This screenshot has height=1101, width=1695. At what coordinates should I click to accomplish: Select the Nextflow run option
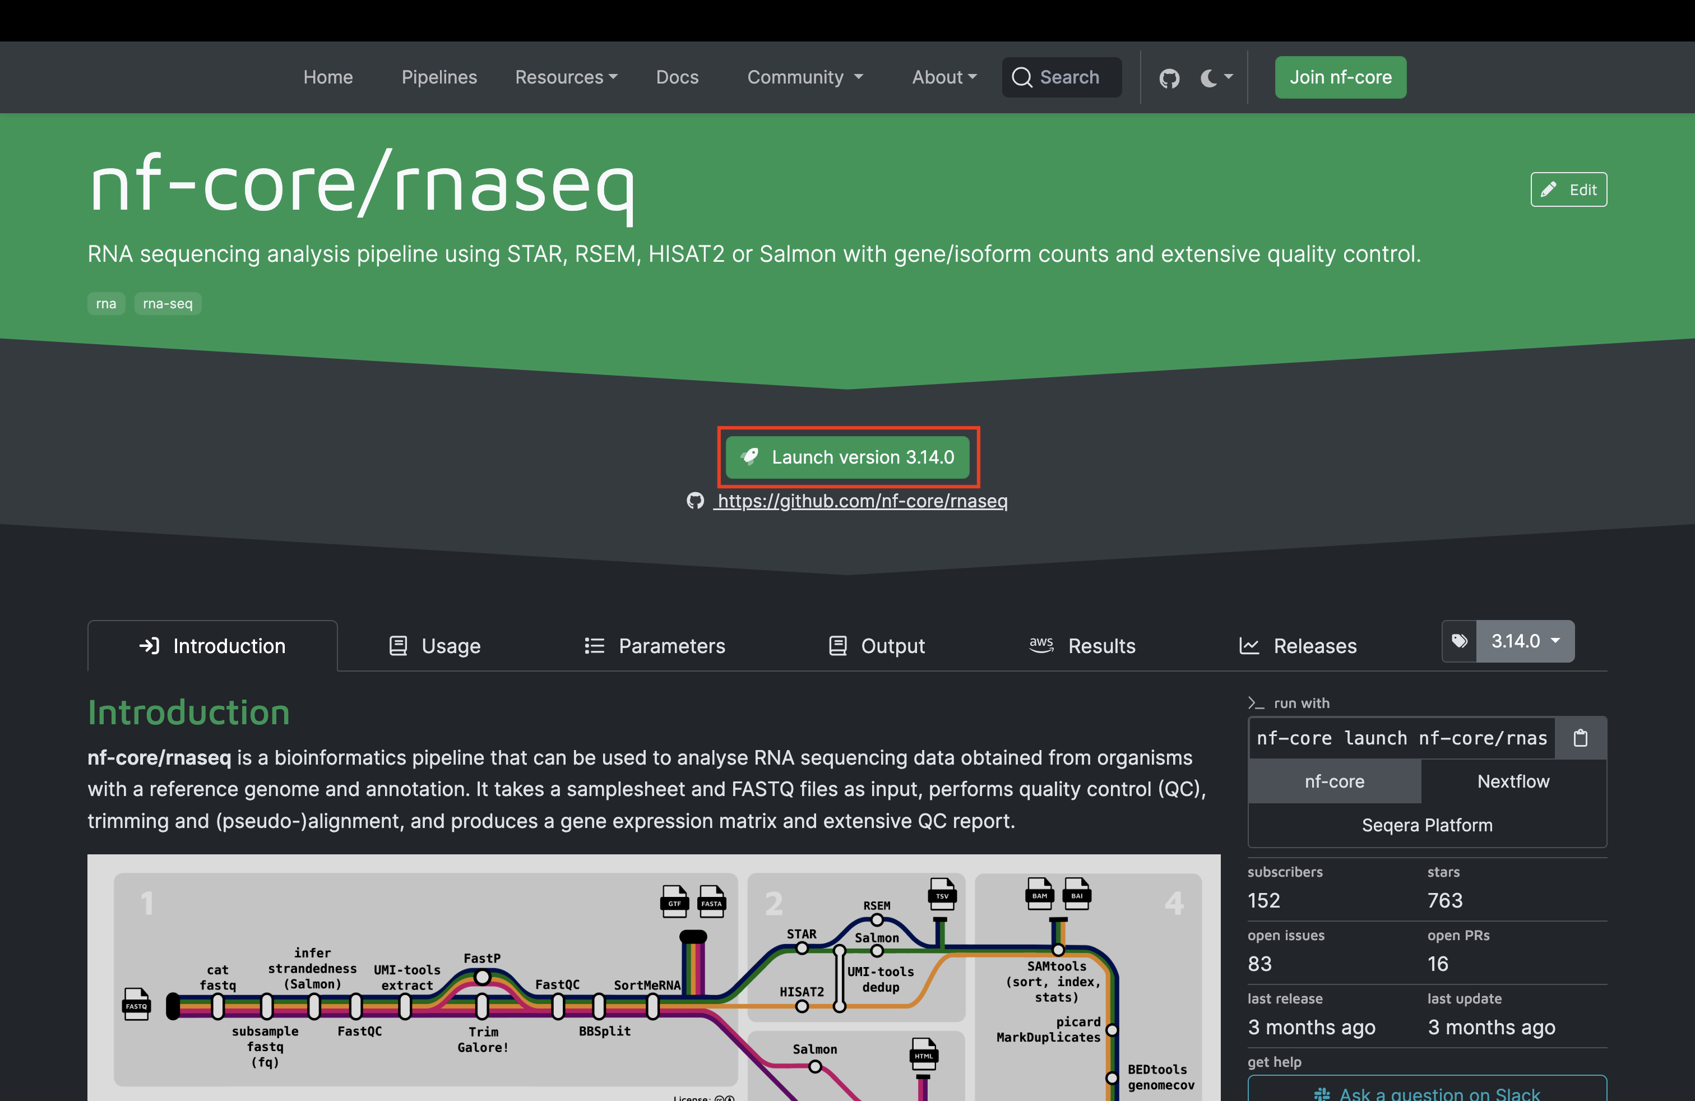(1513, 781)
